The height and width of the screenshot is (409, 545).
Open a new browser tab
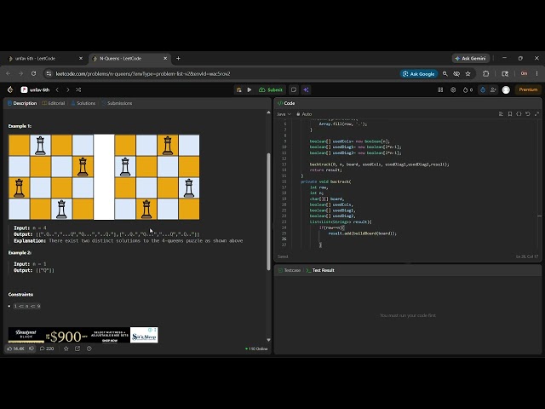(x=178, y=59)
